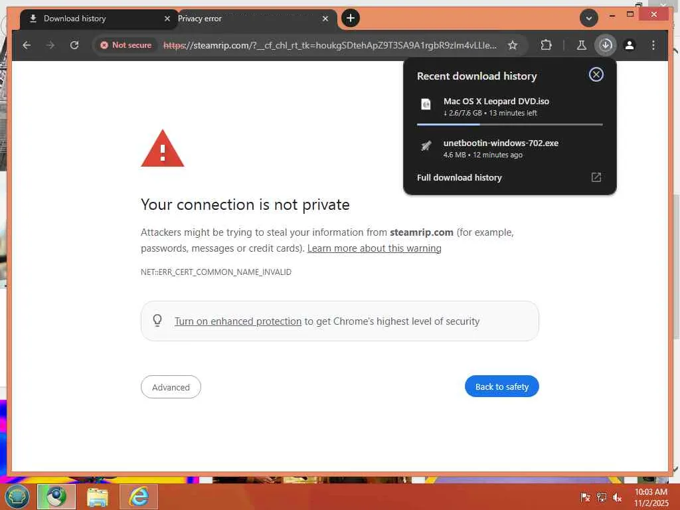Open Chrome Labs flask icon
Image resolution: width=680 pixels, height=510 pixels.
coord(582,45)
